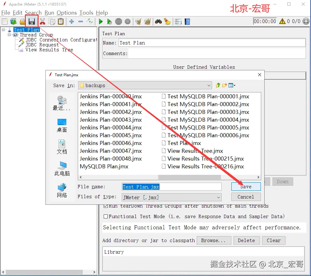The width and height of the screenshot is (311, 276).
Task: Collapse the Test Plan tree node
Action: pos(3,30)
